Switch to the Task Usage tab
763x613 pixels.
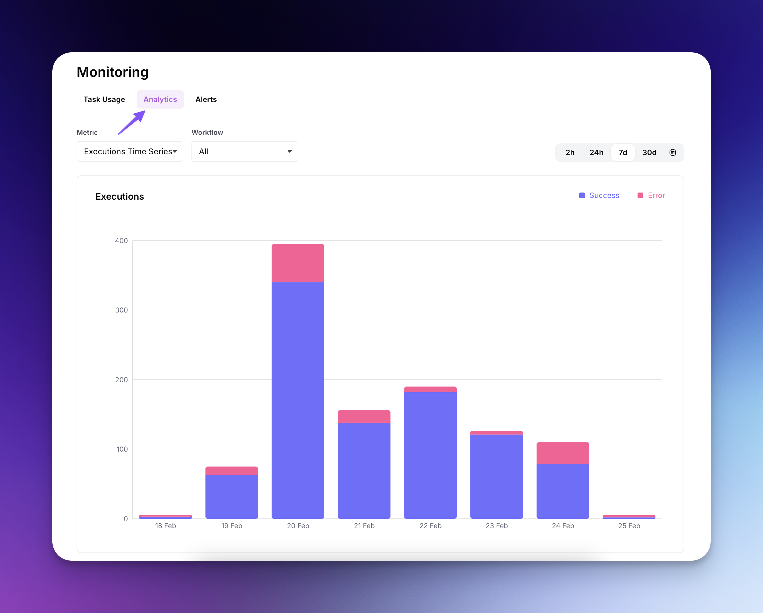point(104,99)
